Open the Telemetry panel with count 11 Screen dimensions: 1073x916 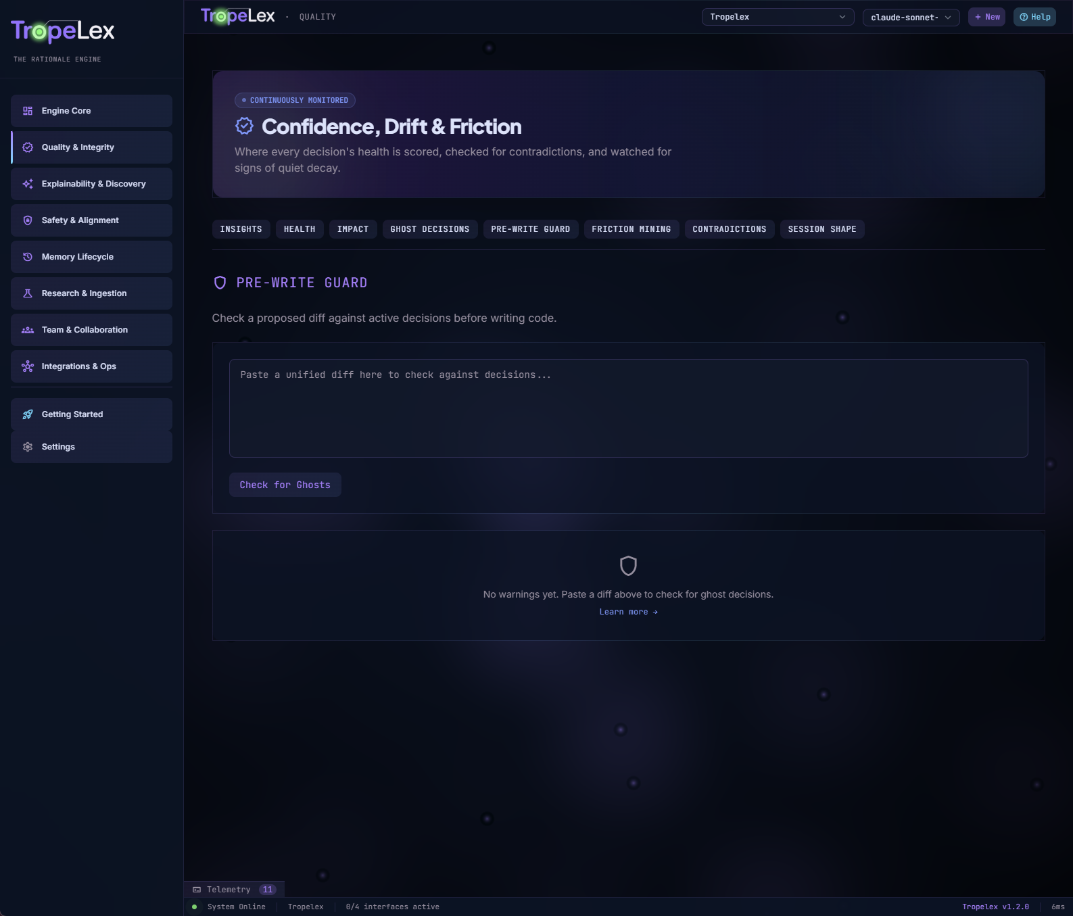[235, 890]
